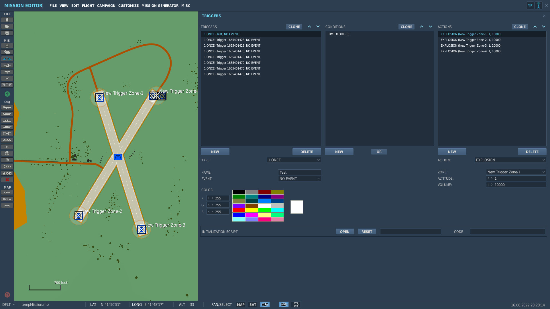Select the helicopter group placement tool
The width and height of the screenshot is (550, 309).
[x=7, y=114]
